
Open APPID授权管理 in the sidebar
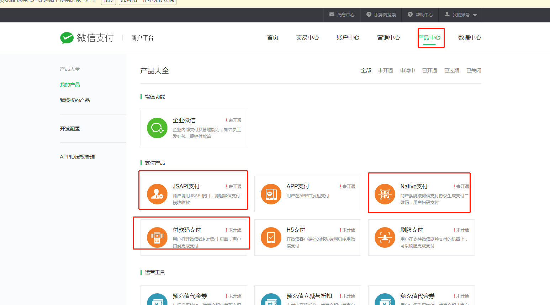coord(78,157)
